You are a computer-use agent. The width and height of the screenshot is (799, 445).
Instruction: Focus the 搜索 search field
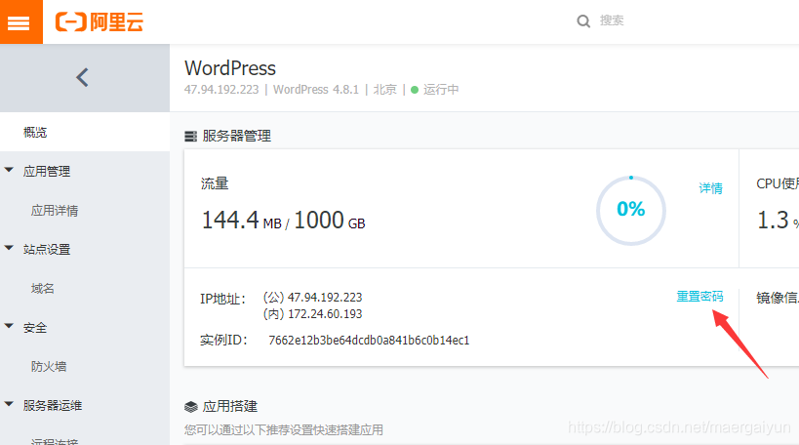pyautogui.click(x=612, y=20)
